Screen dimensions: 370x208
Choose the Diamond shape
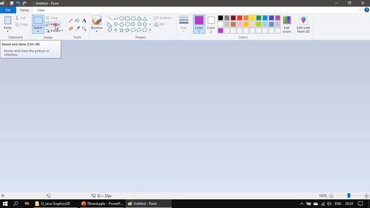pos(116,24)
